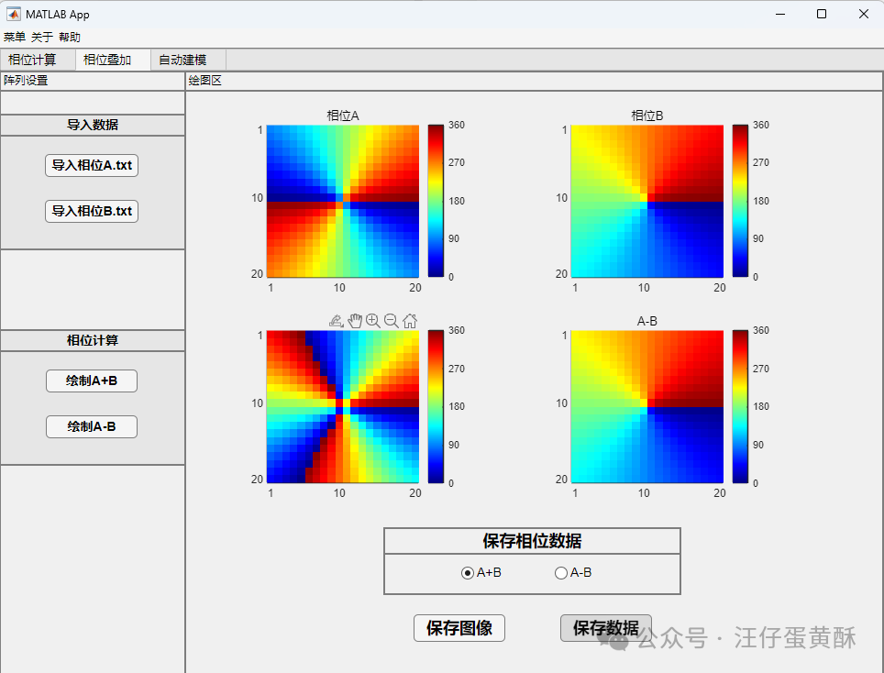Activate the zoom in magnifier tool
The width and height of the screenshot is (884, 673).
(x=372, y=321)
